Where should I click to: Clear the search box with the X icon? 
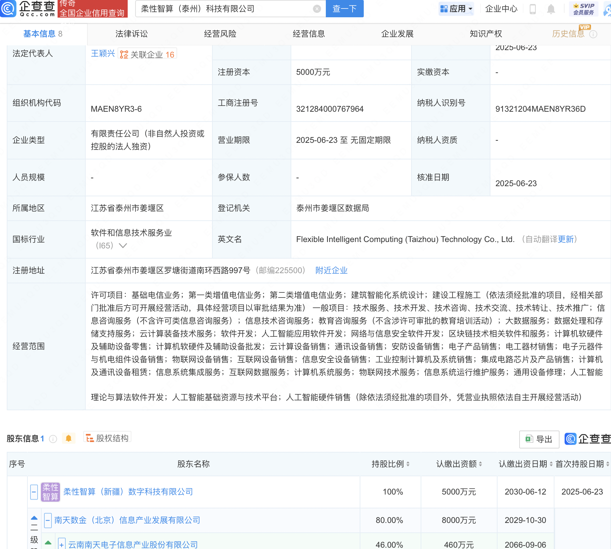coord(317,9)
